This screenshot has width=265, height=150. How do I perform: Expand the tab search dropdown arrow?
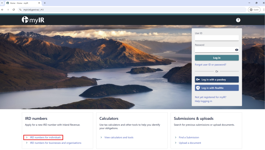pyautogui.click(x=2, y=3)
